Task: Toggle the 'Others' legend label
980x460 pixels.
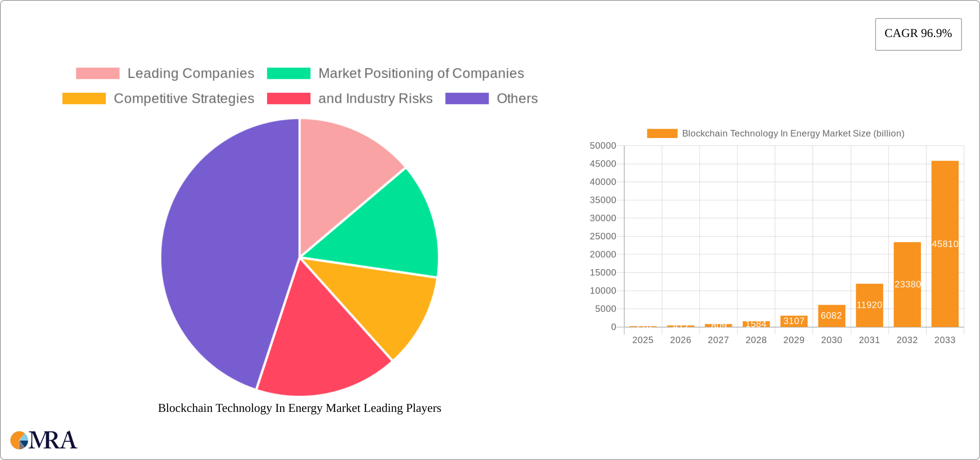Action: (517, 98)
